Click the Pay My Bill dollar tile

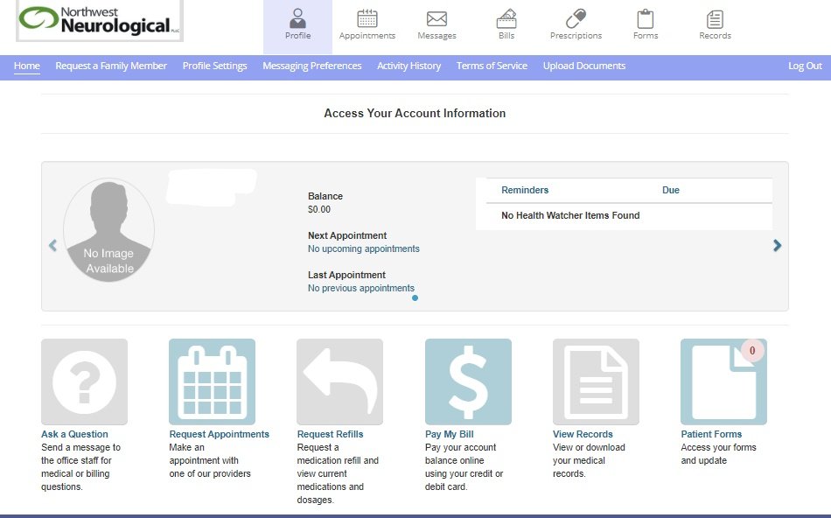click(468, 381)
